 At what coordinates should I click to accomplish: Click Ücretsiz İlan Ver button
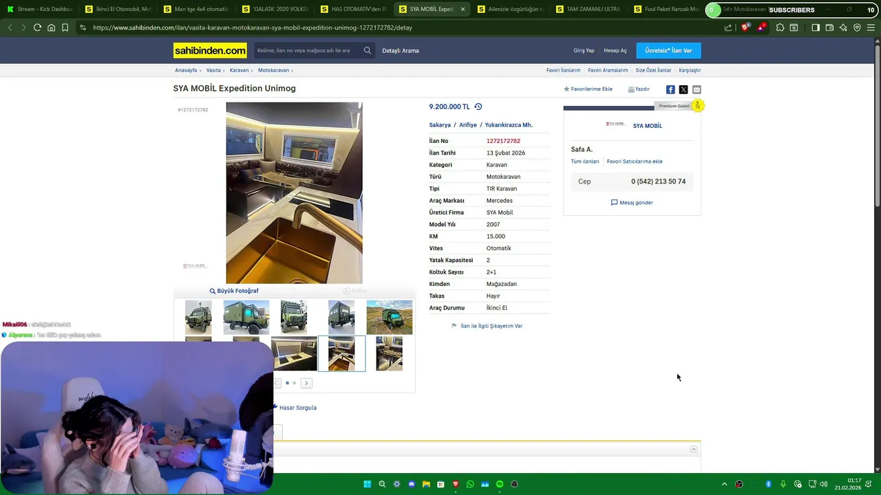click(x=668, y=50)
